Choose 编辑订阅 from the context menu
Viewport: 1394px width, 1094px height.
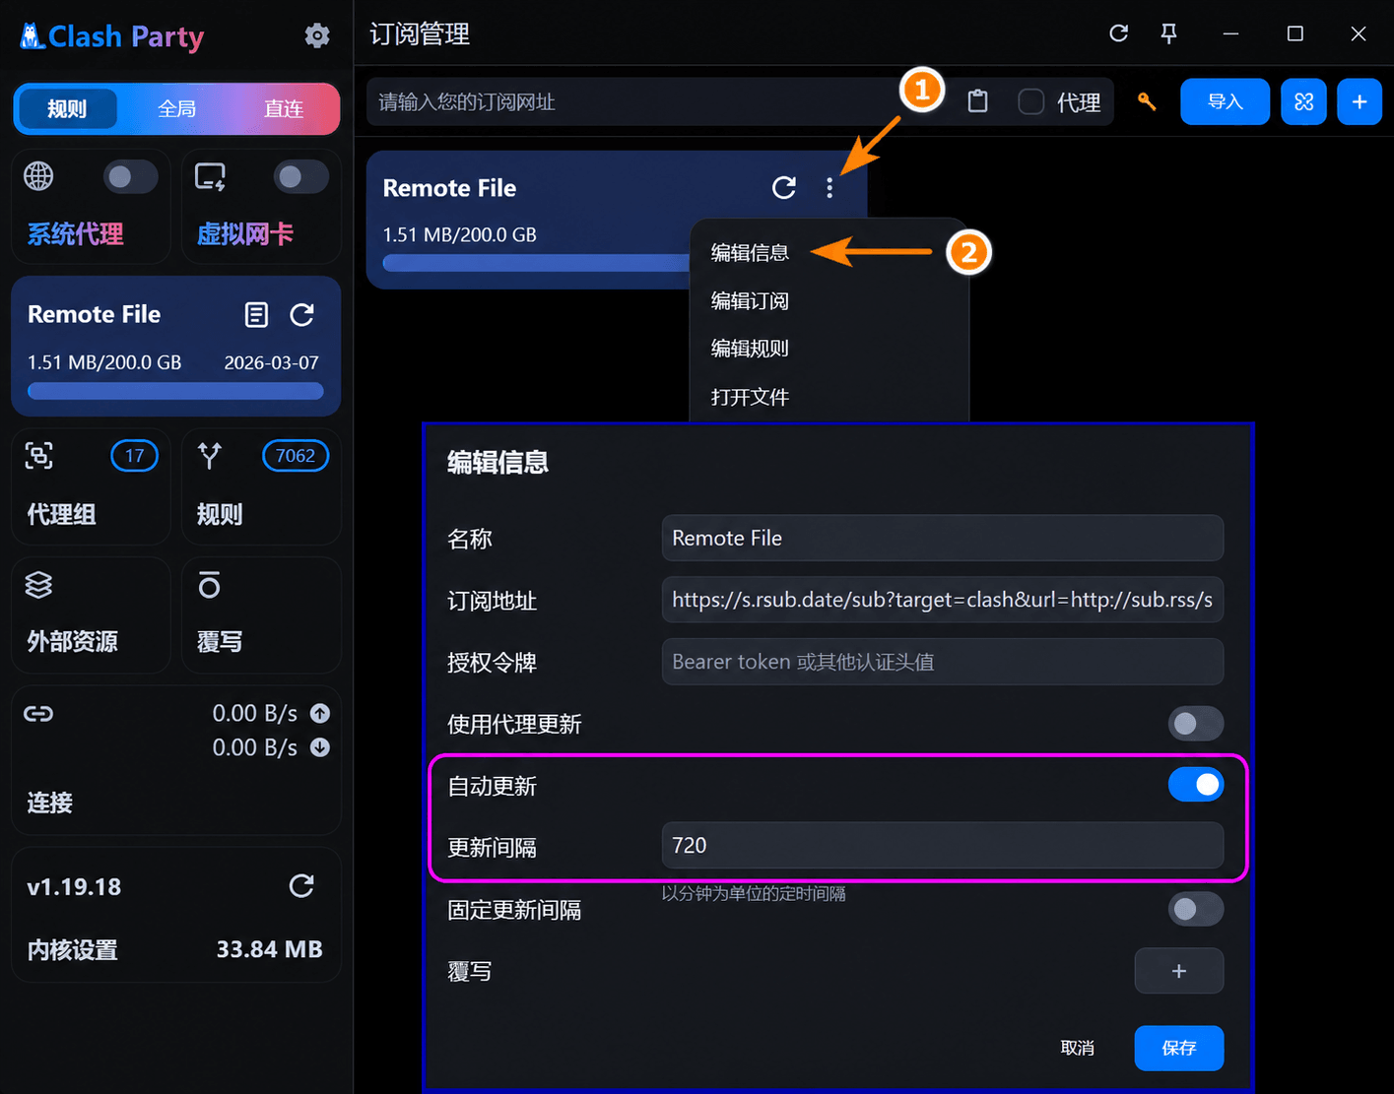tap(750, 301)
